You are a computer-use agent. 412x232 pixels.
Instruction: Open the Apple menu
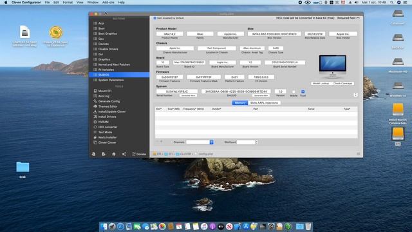6,3
